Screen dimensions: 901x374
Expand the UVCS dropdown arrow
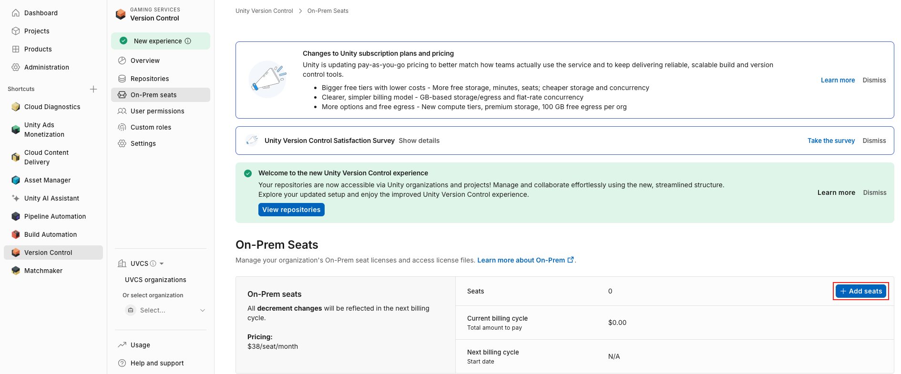[162, 263]
